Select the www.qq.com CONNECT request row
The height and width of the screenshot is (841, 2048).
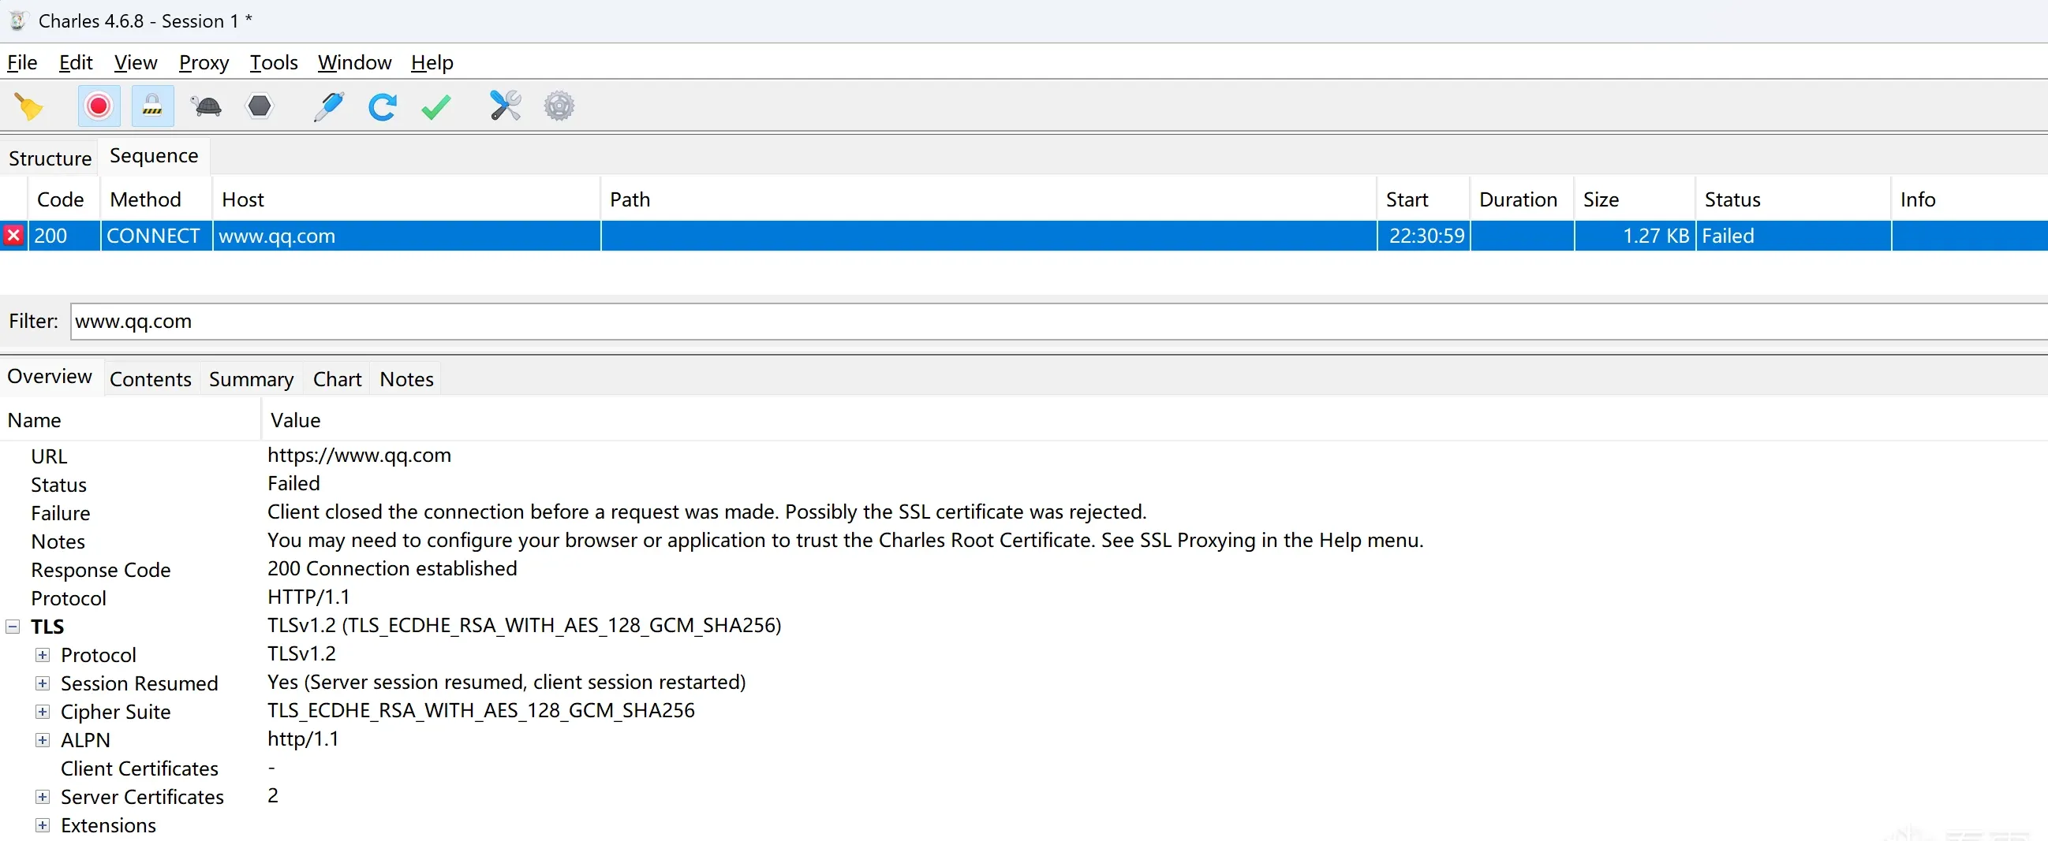tap(1024, 236)
